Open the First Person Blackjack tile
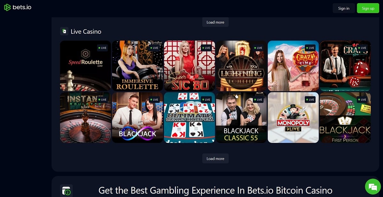383x197 pixels. coord(345,118)
